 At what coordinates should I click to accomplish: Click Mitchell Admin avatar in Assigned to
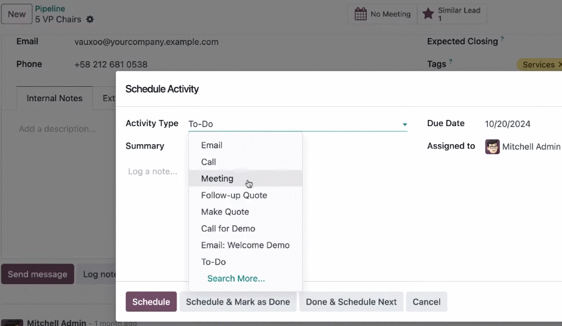492,147
